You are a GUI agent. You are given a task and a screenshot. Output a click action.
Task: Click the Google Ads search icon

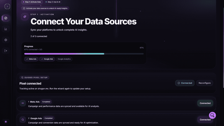pos(23,120)
